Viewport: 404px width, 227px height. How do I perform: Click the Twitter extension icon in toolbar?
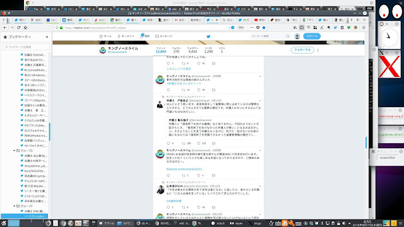pyautogui.click(x=335, y=28)
